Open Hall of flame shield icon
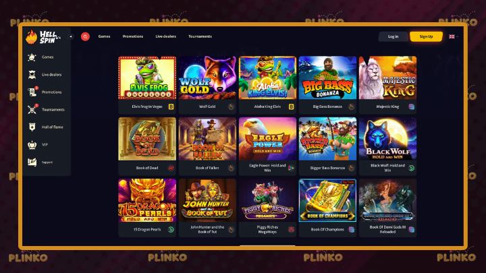486x273 pixels. coord(32,127)
